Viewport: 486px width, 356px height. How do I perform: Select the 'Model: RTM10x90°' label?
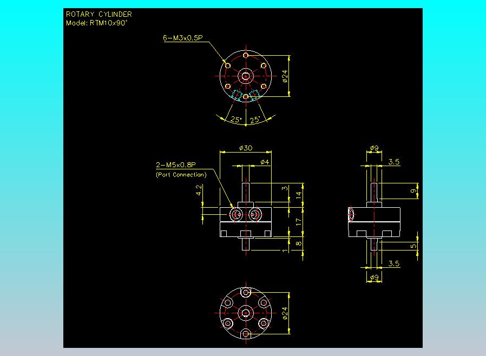(x=97, y=23)
